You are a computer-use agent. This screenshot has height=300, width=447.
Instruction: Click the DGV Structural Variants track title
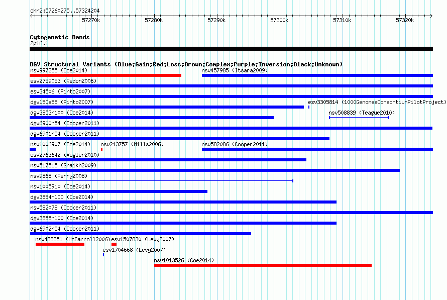[186, 64]
